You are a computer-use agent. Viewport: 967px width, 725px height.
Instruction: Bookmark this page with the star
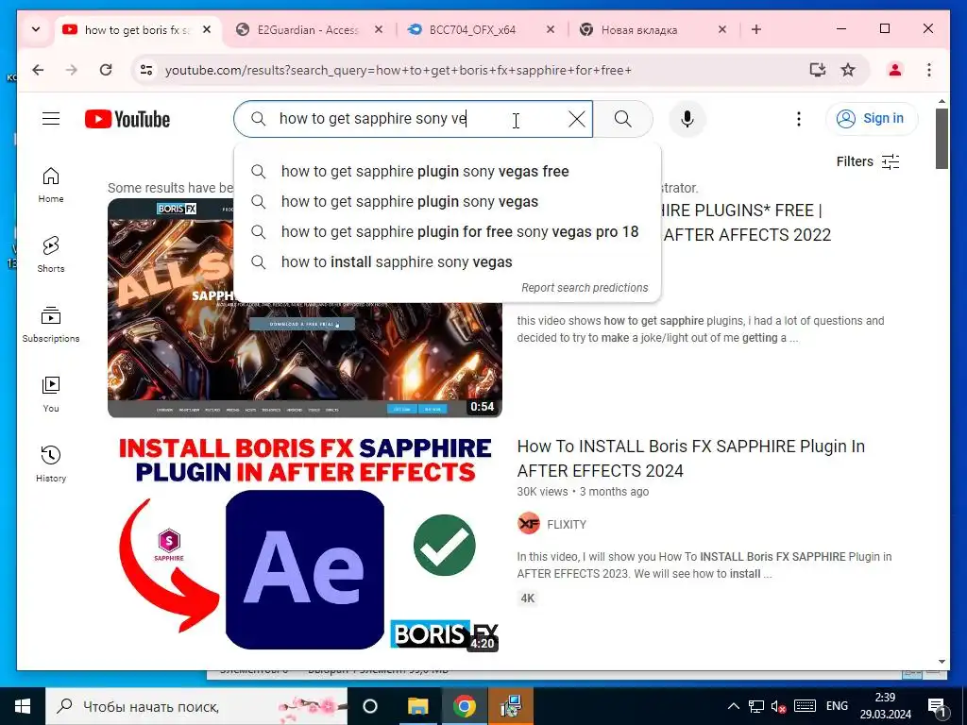[x=848, y=70]
